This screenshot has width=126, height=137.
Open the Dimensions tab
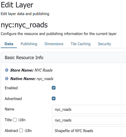coord(54,44)
